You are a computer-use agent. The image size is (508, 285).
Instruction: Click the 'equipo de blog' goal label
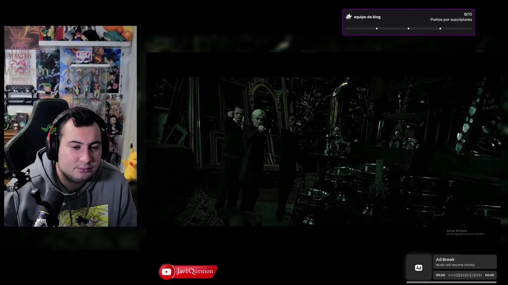367,17
